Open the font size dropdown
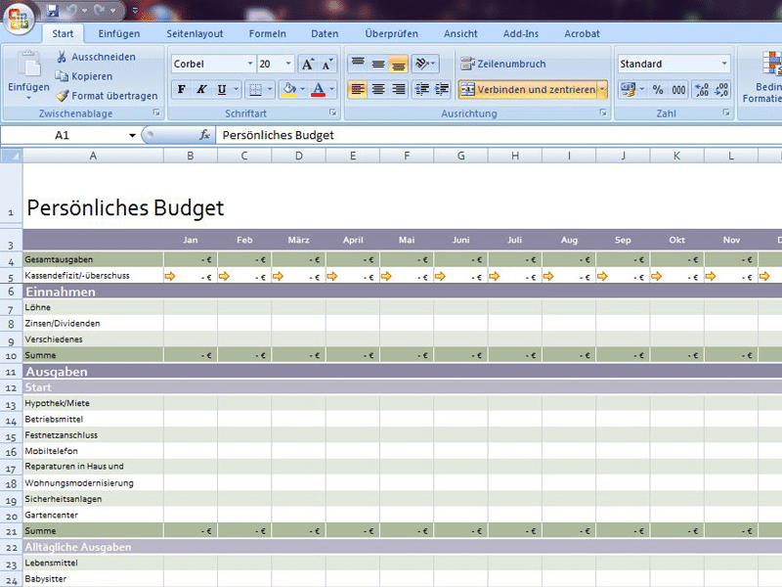Viewport: 782px width, 587px height. coord(288,64)
